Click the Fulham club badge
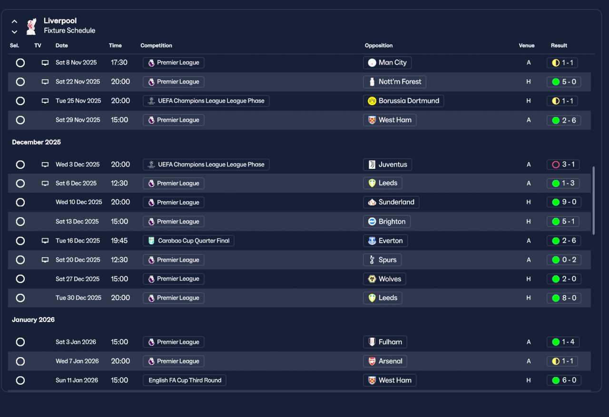The height and width of the screenshot is (417, 609). [372, 342]
